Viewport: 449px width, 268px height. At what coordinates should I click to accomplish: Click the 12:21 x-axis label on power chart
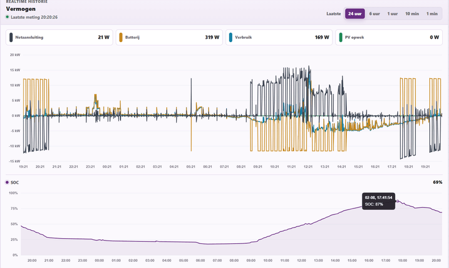coord(308,166)
